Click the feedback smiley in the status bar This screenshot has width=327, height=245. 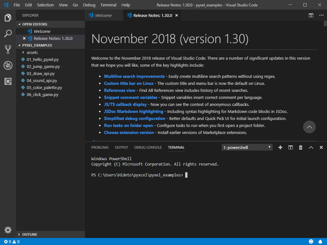click(311, 241)
